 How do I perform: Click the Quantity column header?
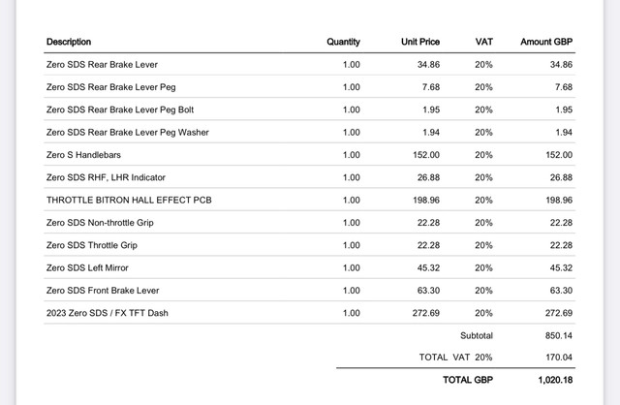click(x=343, y=42)
